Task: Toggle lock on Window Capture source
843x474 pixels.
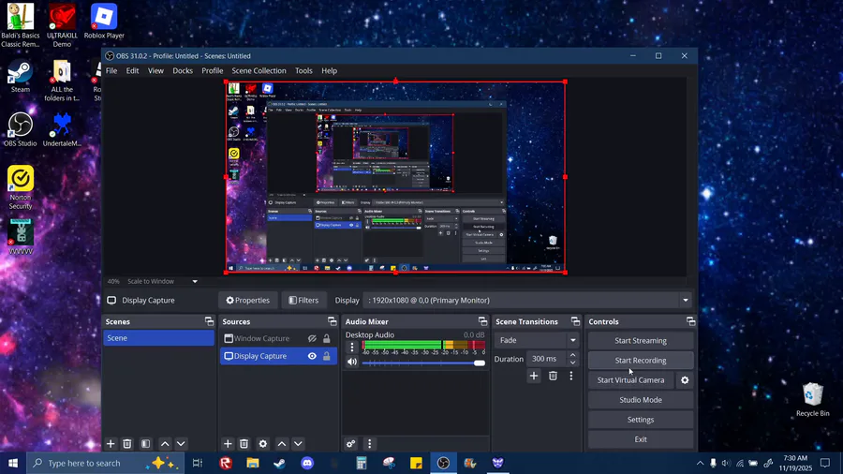Action: click(x=326, y=338)
